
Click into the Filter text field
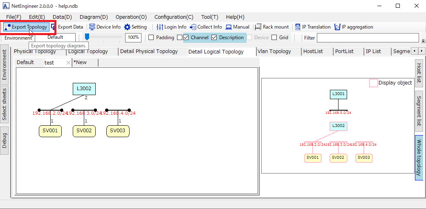[x=368, y=38]
